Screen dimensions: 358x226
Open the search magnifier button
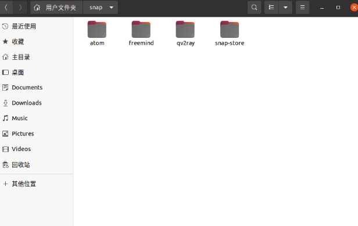click(x=254, y=8)
